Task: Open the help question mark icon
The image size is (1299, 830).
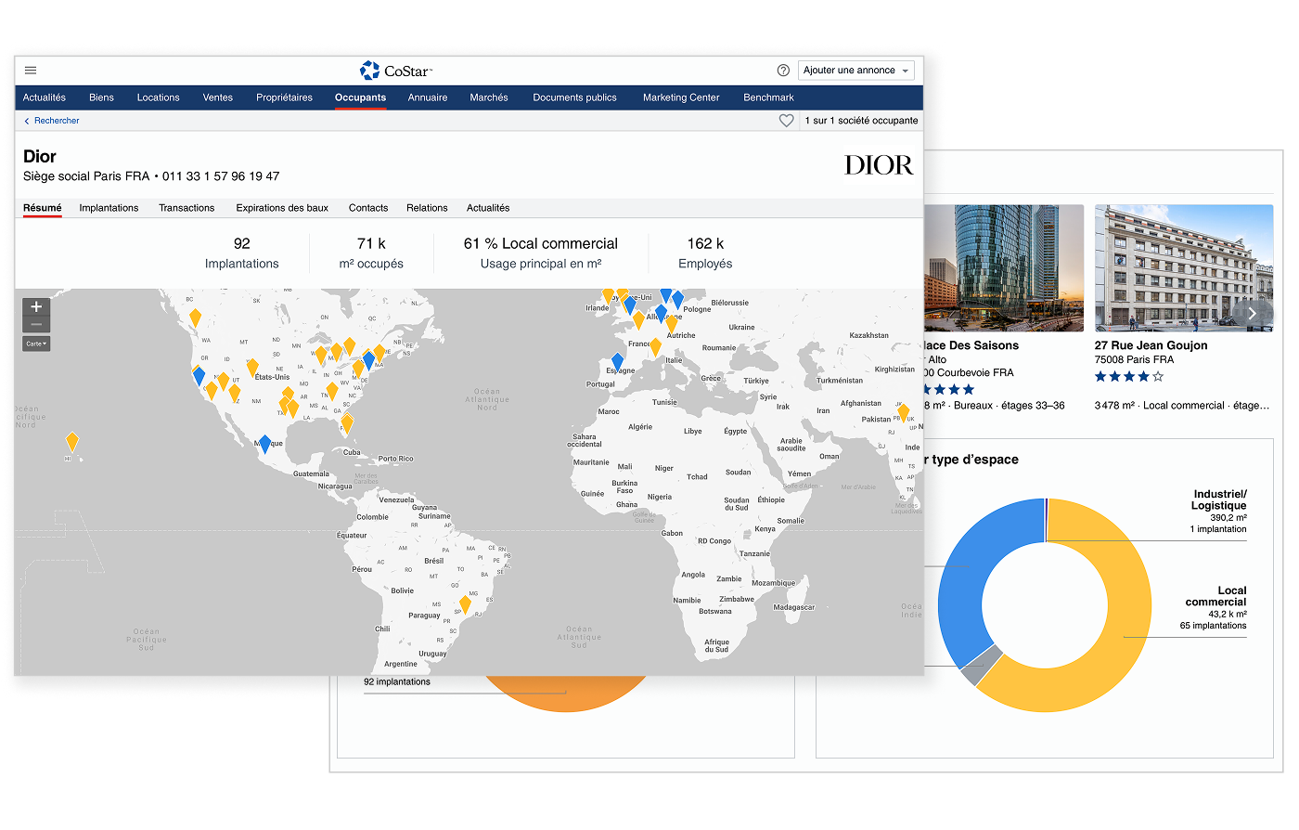Action: 783,71
